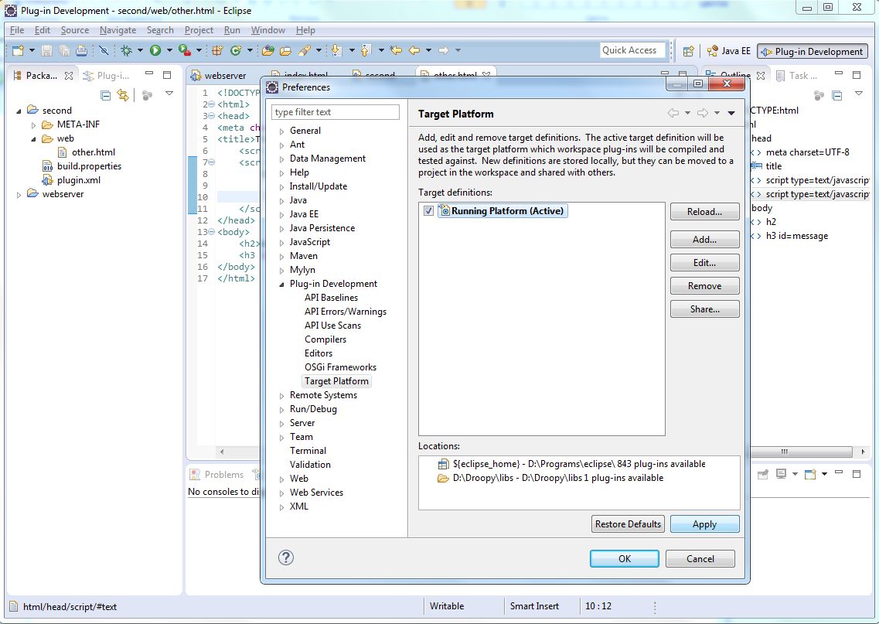Expand the XML preferences node
The width and height of the screenshot is (879, 624).
point(281,507)
